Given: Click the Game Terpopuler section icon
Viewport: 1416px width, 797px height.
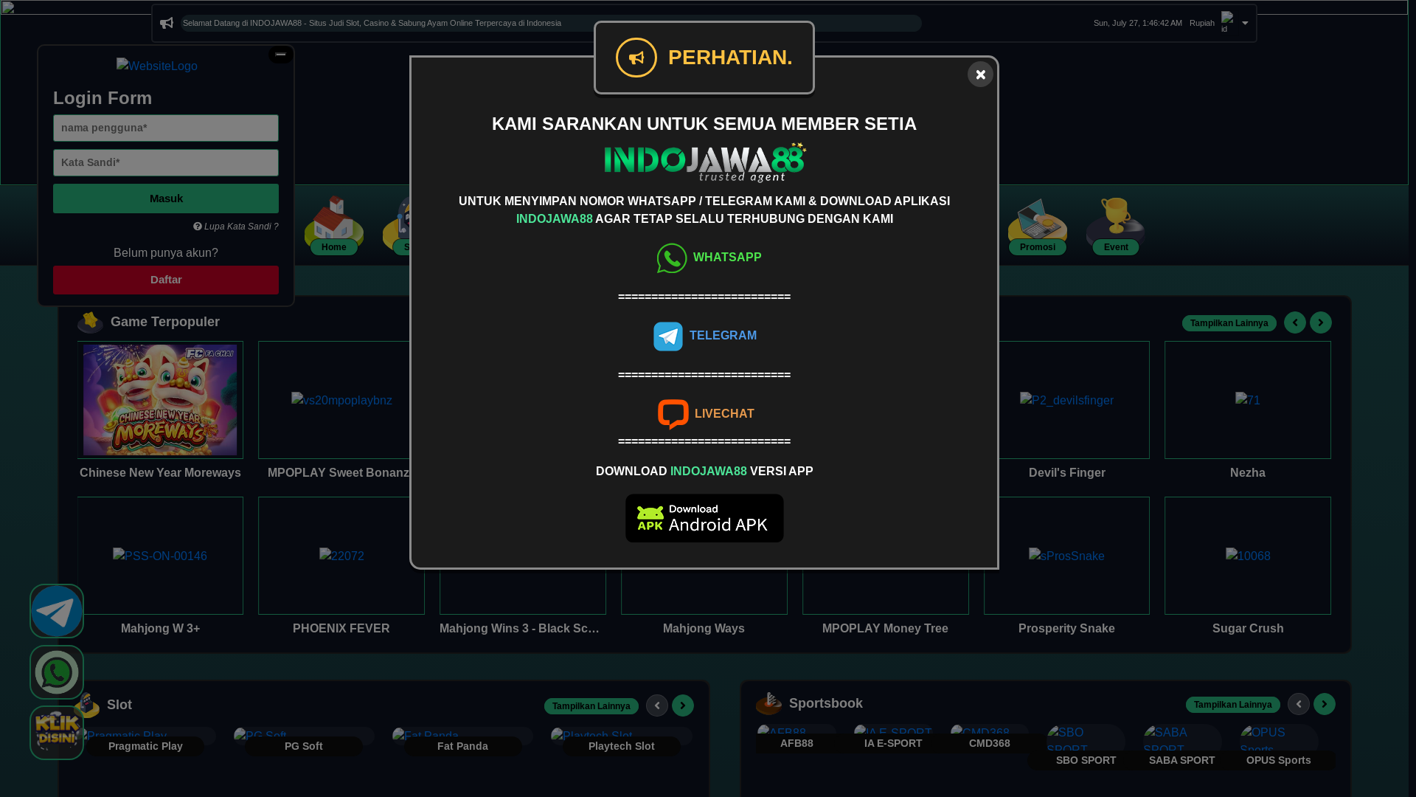Looking at the screenshot, I should click(x=90, y=322).
